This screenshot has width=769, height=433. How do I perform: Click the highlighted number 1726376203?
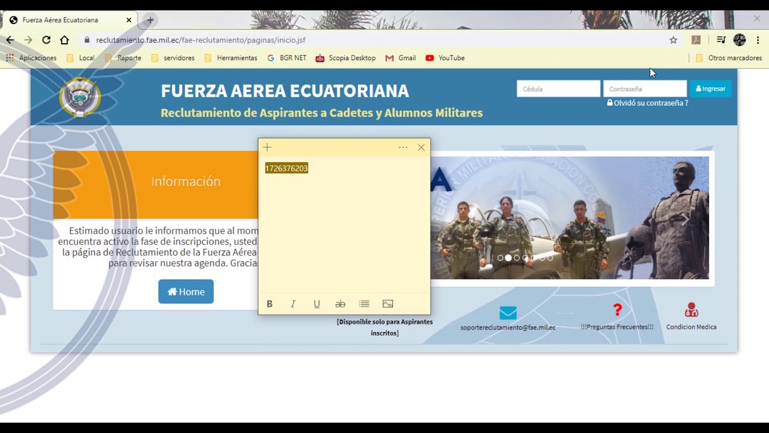pyautogui.click(x=287, y=168)
